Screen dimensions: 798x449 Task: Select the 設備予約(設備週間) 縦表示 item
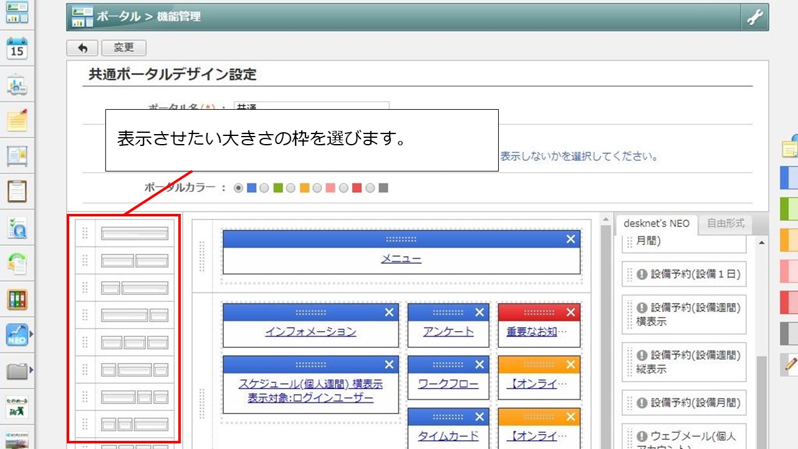[x=684, y=362]
